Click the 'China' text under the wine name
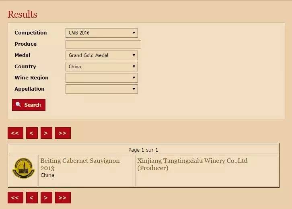The height and width of the screenshot is (209, 292). [x=47, y=175]
